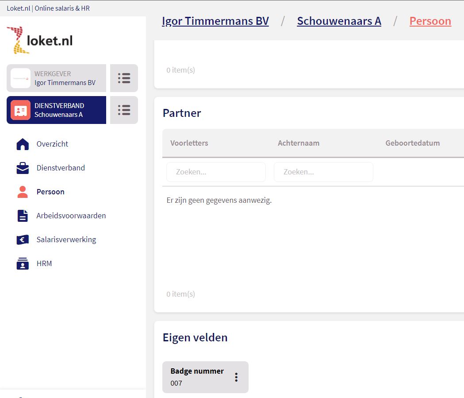
Task: Click the loket.nl logo
Action: point(40,40)
